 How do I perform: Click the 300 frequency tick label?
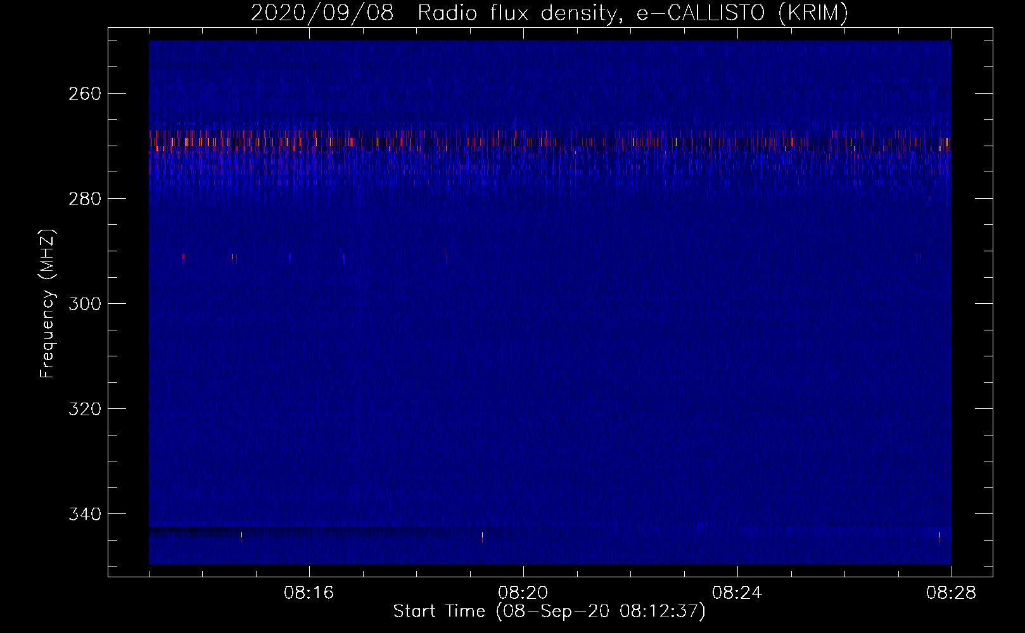[x=84, y=304]
